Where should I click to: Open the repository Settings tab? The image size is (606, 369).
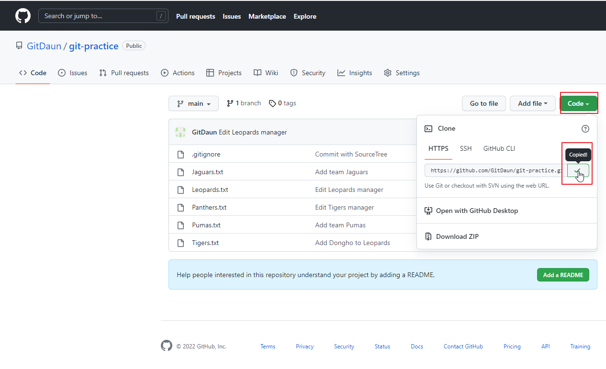pos(402,73)
